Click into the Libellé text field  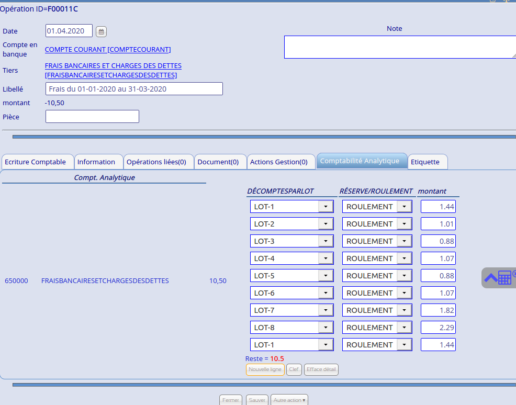pos(134,89)
